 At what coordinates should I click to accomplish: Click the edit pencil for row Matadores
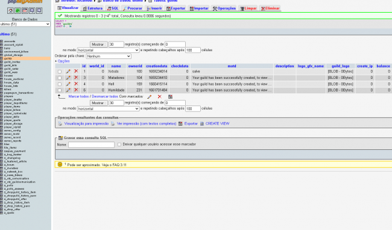point(68,78)
